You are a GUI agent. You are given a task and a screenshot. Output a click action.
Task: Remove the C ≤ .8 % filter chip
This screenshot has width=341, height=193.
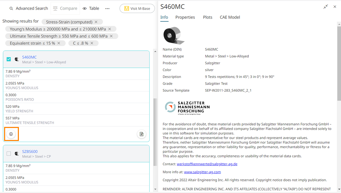point(92,43)
